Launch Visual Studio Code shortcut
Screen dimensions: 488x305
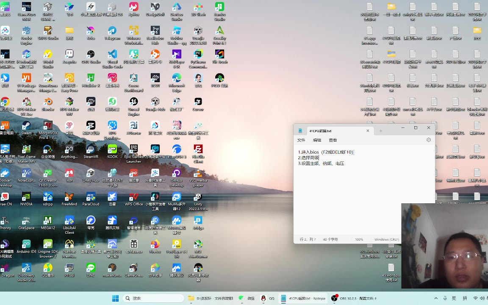[112, 59]
